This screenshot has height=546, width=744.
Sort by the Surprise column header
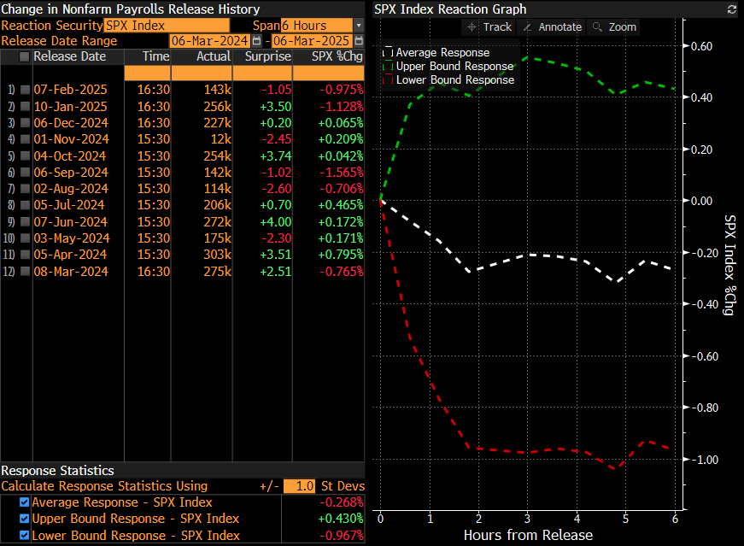(x=267, y=56)
